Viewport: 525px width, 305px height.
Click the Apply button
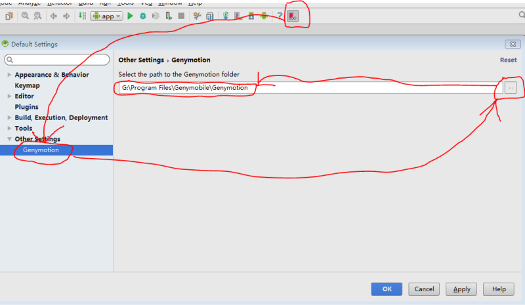tap(461, 289)
